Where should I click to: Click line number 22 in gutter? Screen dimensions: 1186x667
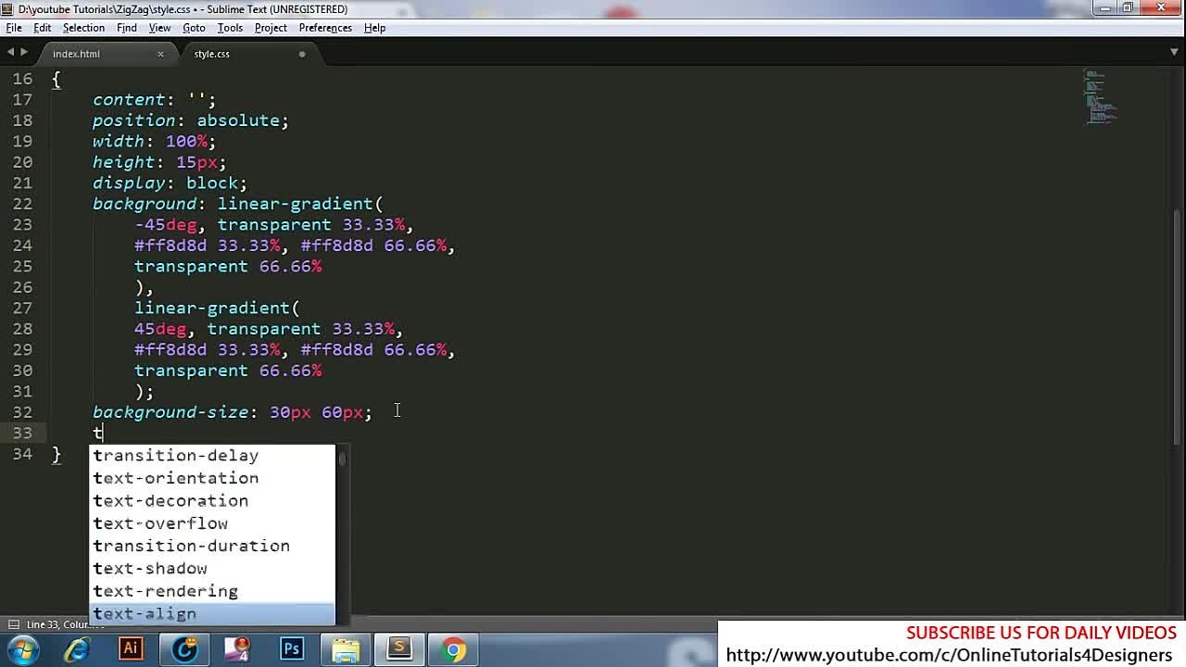pyautogui.click(x=23, y=204)
